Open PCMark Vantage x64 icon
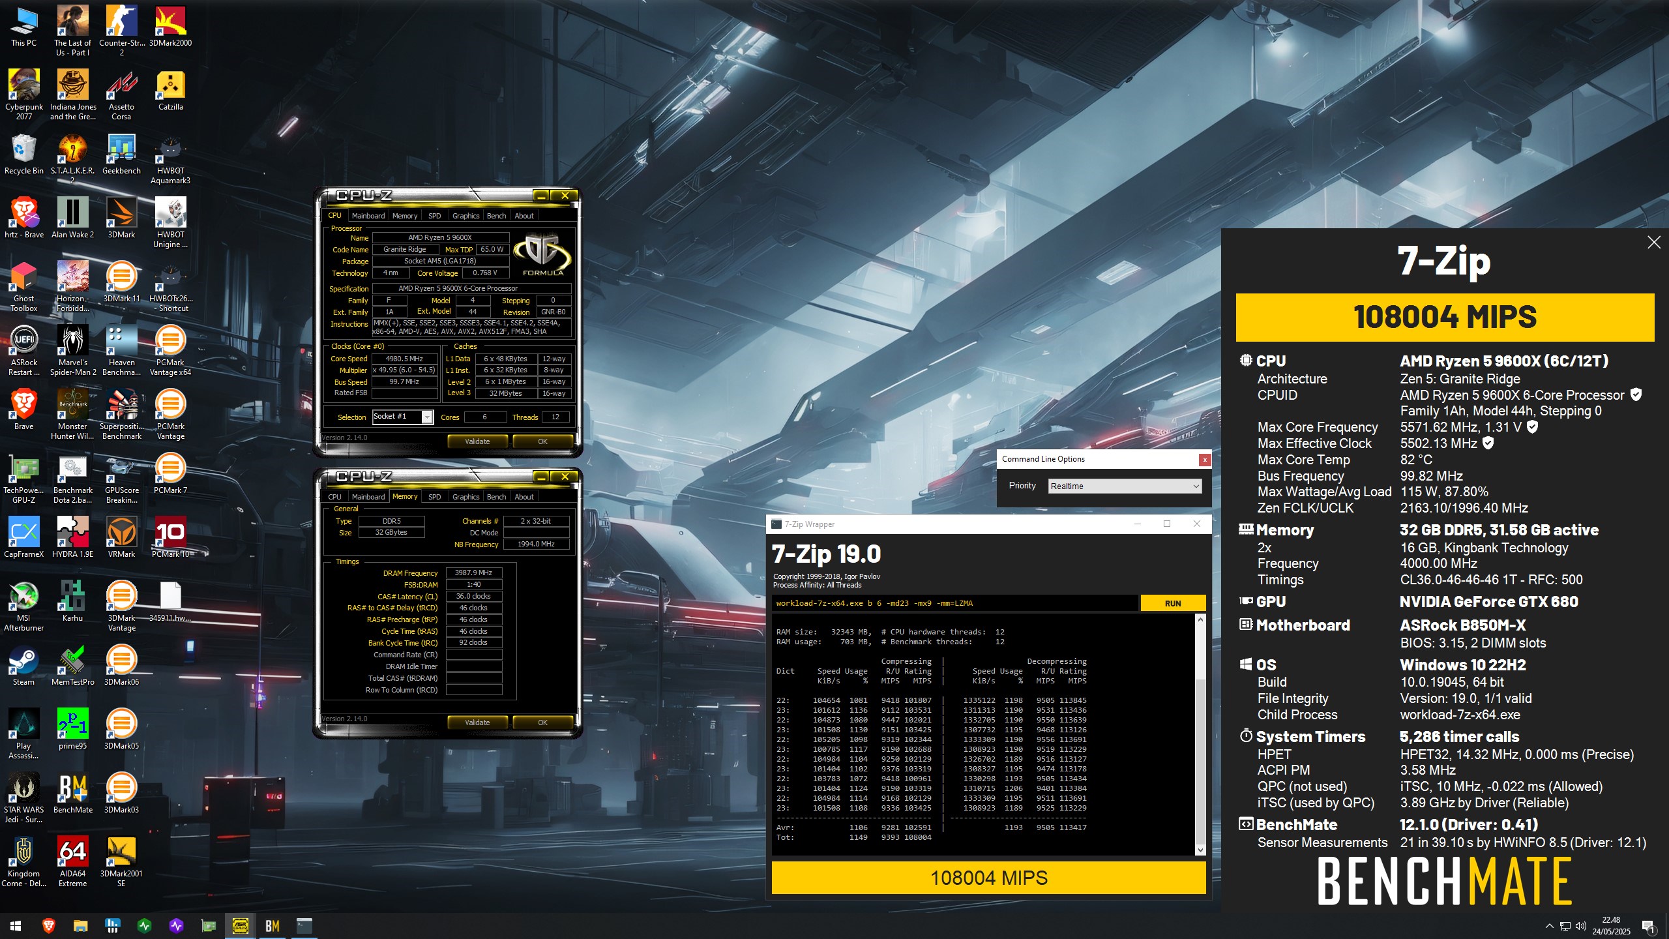This screenshot has height=939, width=1669. click(x=170, y=350)
